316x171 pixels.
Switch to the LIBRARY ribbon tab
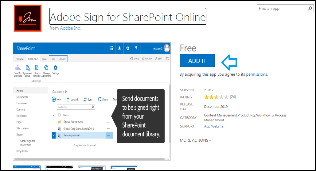coord(62,59)
